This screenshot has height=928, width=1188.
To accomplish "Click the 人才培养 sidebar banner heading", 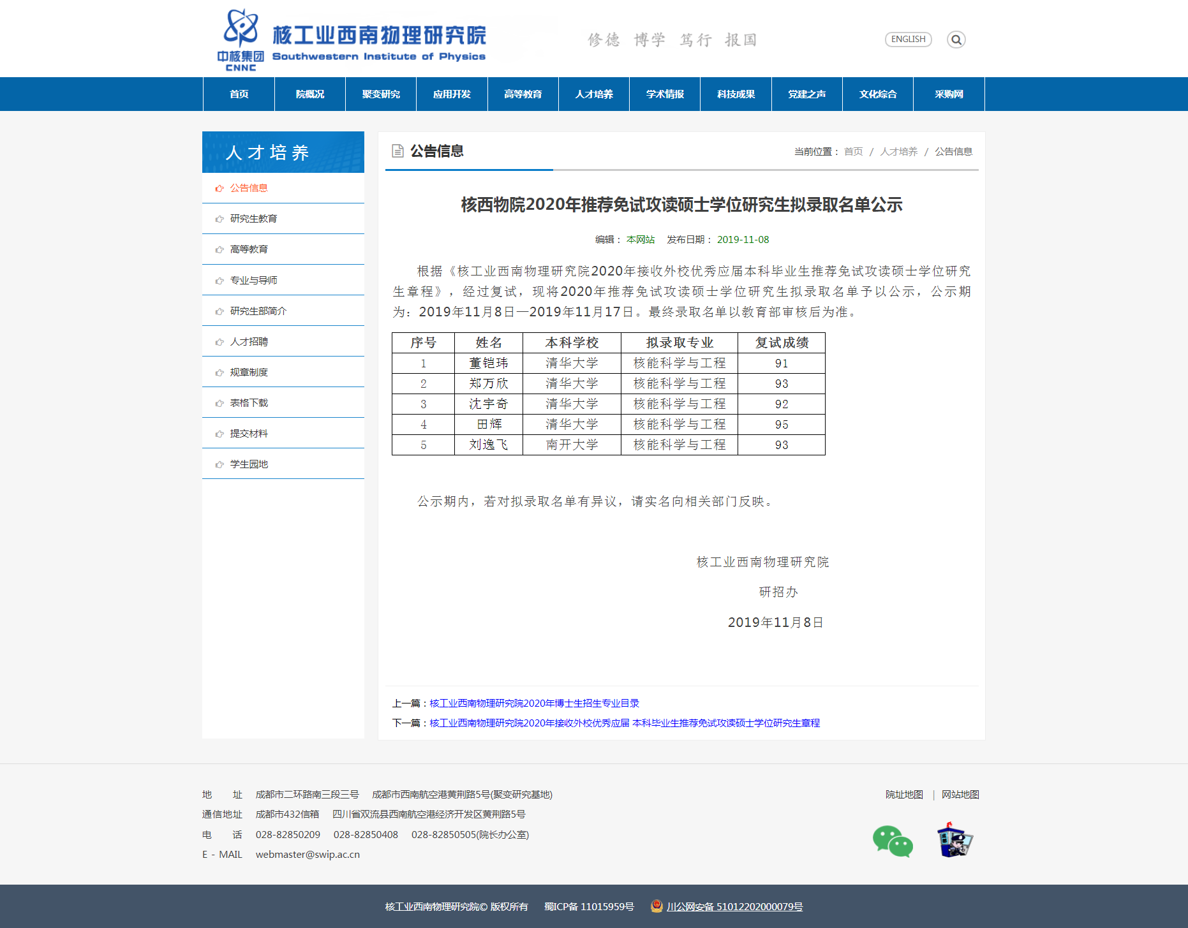I will [283, 152].
